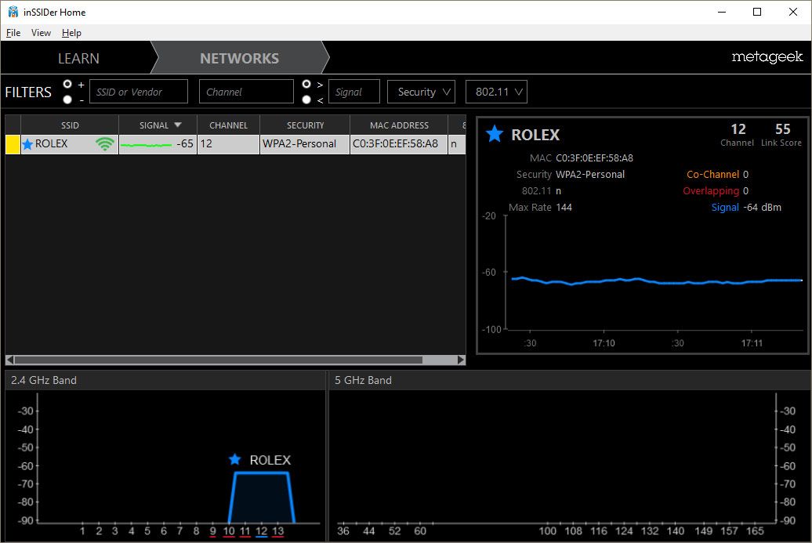Click the SSID column header
This screenshot has width=812, height=543.
70,125
